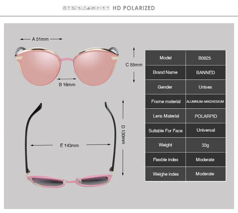Click the B 16mm bridge label
Viewport: 238px width, 213px height.
(67, 85)
